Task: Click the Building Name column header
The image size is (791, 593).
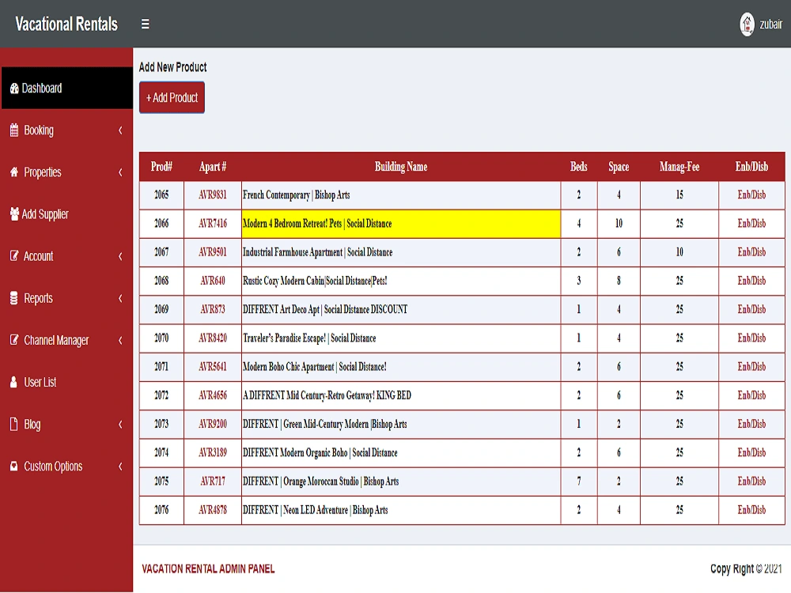Action: [x=400, y=167]
